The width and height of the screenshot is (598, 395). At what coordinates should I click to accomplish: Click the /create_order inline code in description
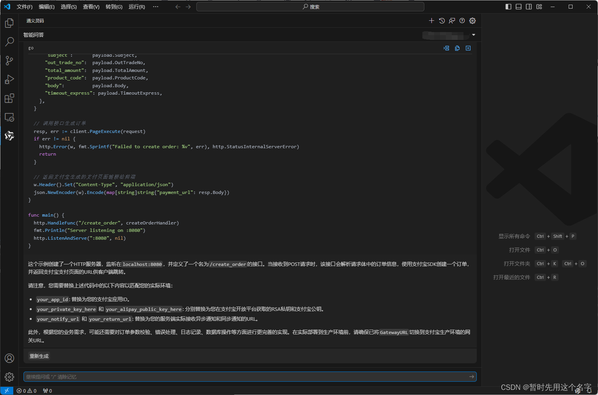click(228, 264)
